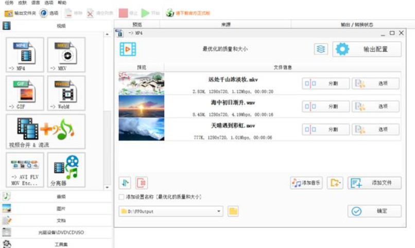Select the -> MP4 conversion icon
Image resolution: width=415 pixels, height=248 pixels.
[25, 55]
